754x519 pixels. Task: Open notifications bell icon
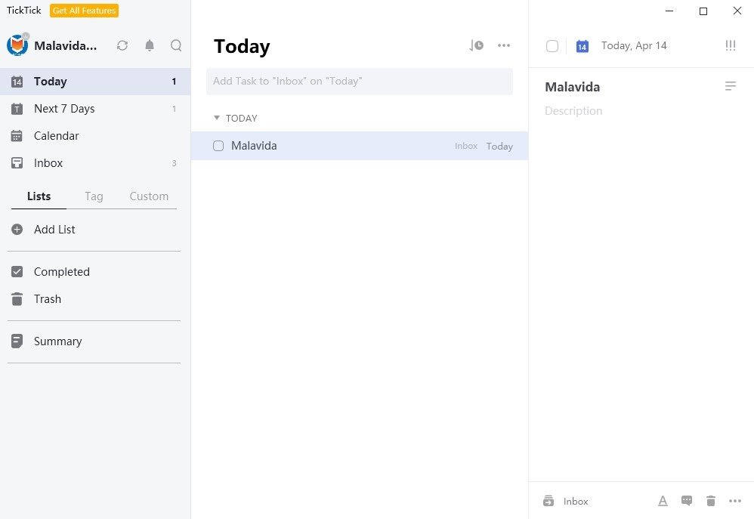click(x=150, y=45)
